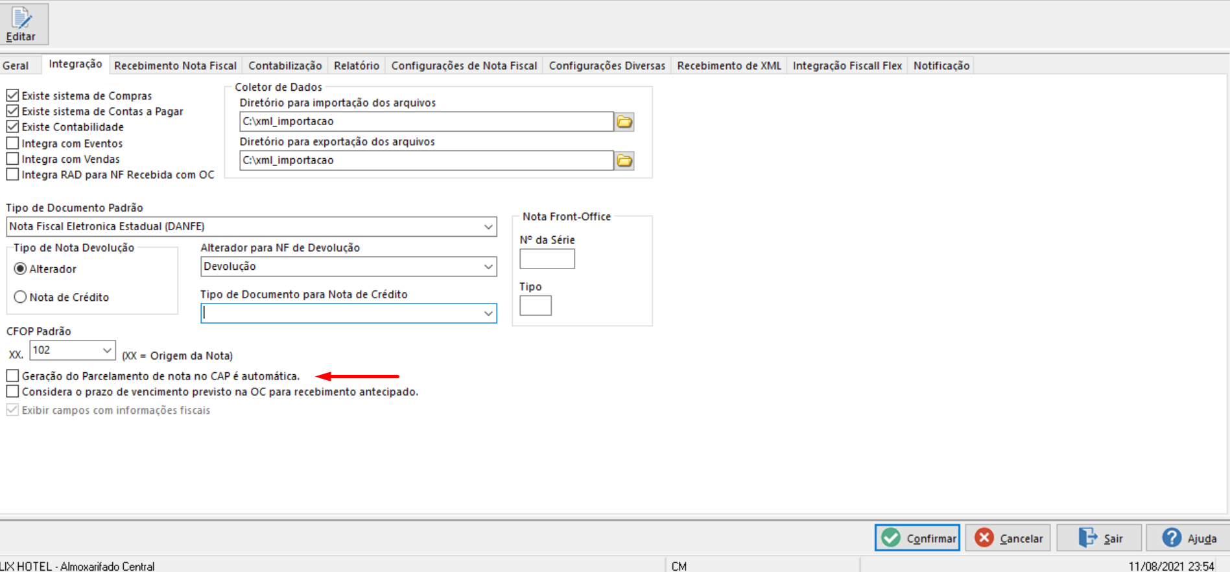
Task: Enable Integra com Vendas
Action: tap(12, 158)
